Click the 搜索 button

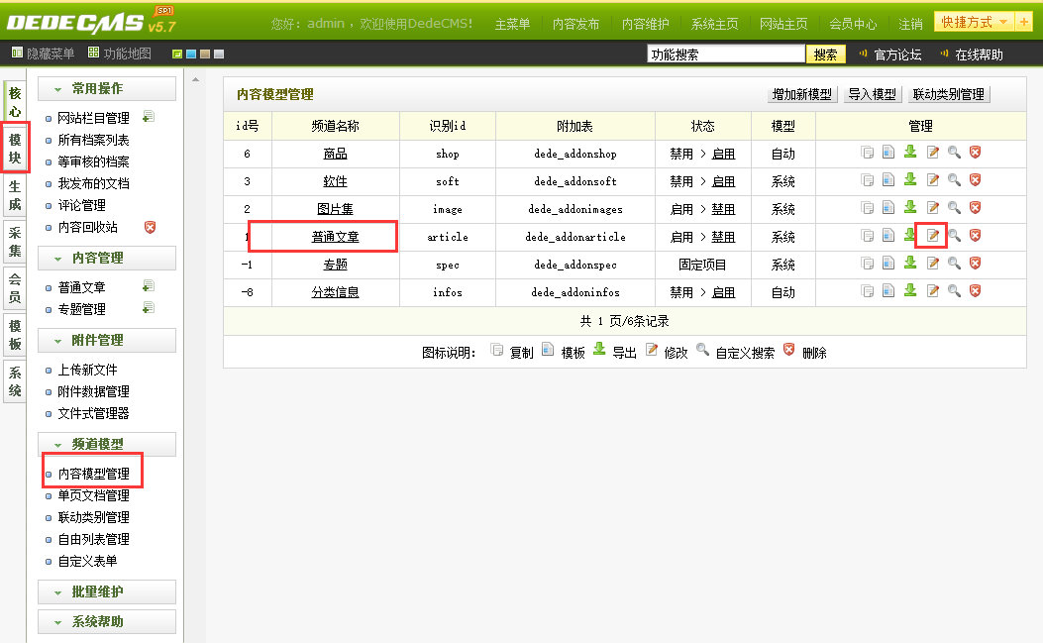(825, 54)
